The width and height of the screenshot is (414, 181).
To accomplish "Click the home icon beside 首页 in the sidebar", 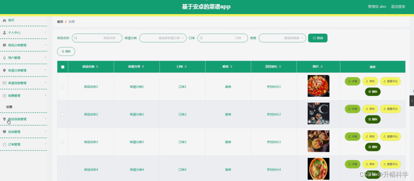I will (x=5, y=20).
